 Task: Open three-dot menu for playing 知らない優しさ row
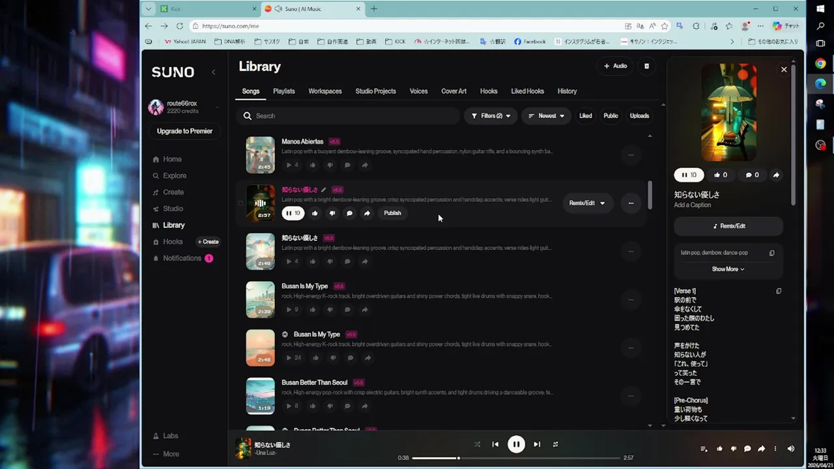pos(631,203)
